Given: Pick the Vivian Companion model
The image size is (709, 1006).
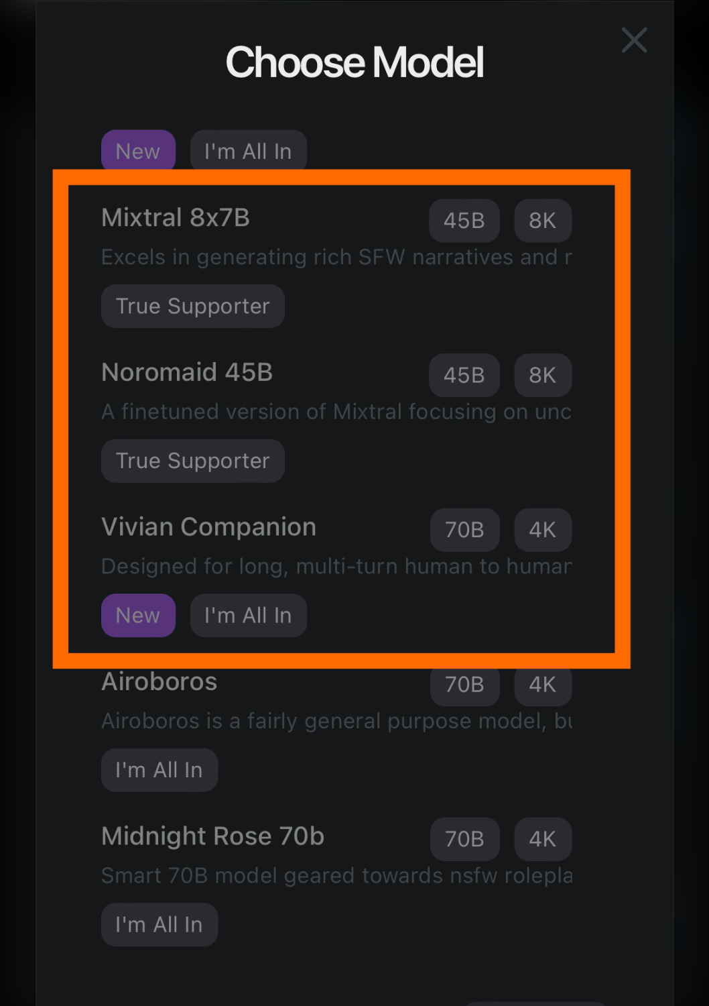Looking at the screenshot, I should (208, 527).
